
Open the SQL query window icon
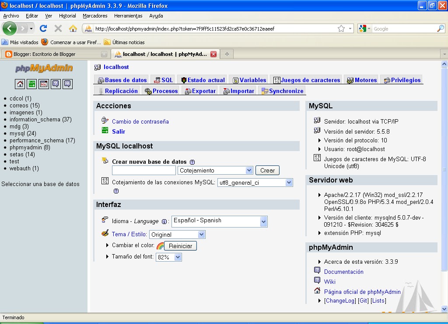point(44,84)
